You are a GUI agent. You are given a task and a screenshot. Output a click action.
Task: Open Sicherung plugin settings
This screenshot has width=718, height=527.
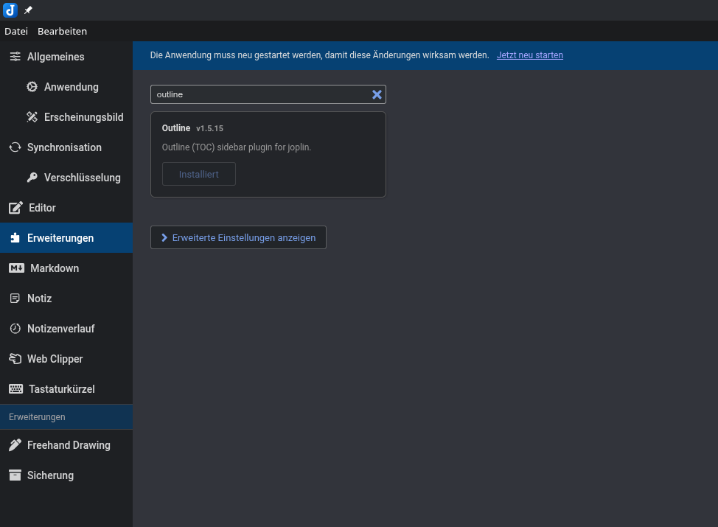66,475
